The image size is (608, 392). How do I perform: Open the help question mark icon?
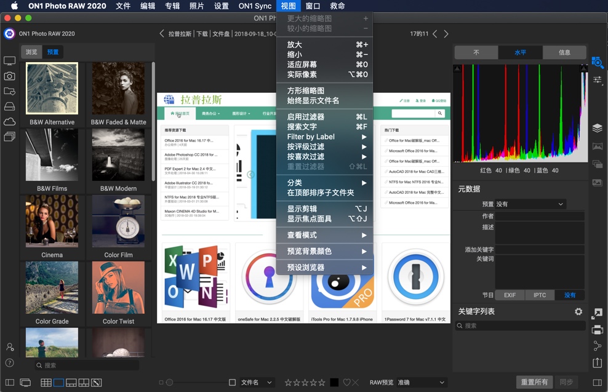tap(10, 363)
